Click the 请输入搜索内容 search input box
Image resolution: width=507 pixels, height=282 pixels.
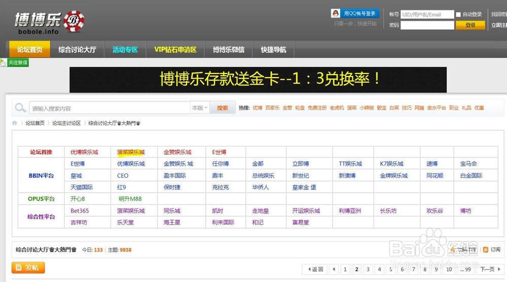point(110,108)
